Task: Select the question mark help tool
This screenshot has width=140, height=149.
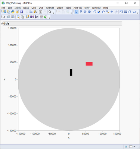Action: pyautogui.click(x=81, y=12)
